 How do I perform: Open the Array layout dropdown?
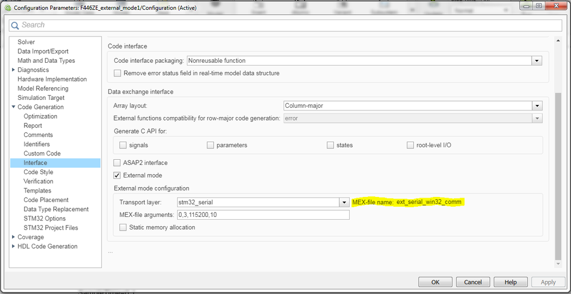pos(537,106)
